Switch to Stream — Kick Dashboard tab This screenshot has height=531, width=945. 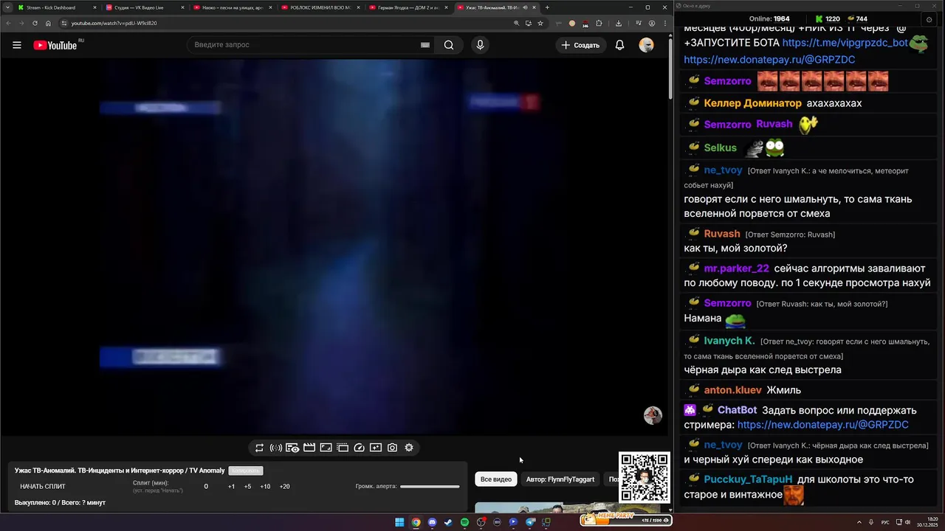click(55, 7)
